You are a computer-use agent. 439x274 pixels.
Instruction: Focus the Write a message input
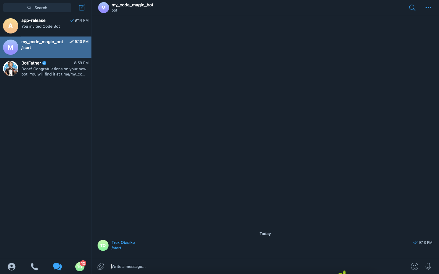pos(259,266)
